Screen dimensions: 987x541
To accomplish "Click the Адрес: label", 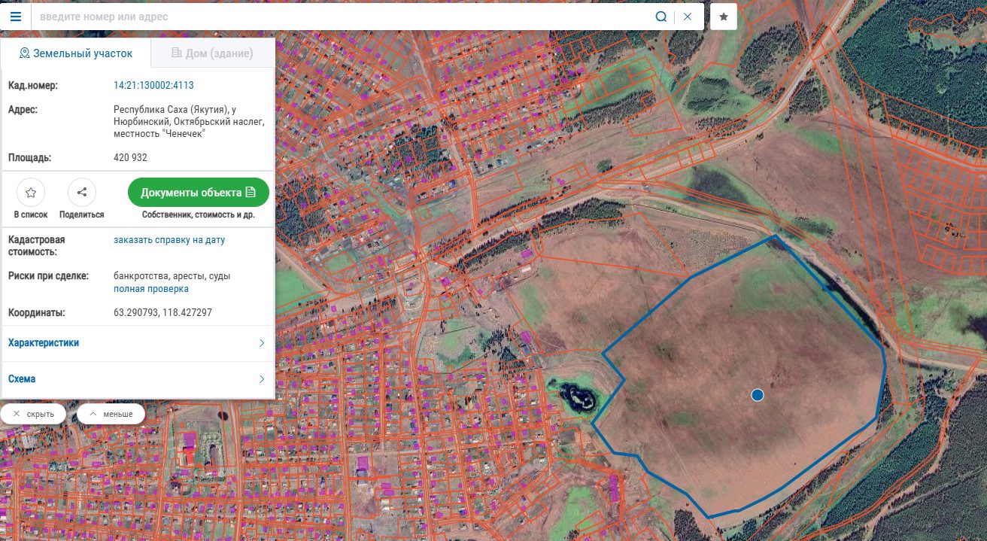I will coord(23,110).
